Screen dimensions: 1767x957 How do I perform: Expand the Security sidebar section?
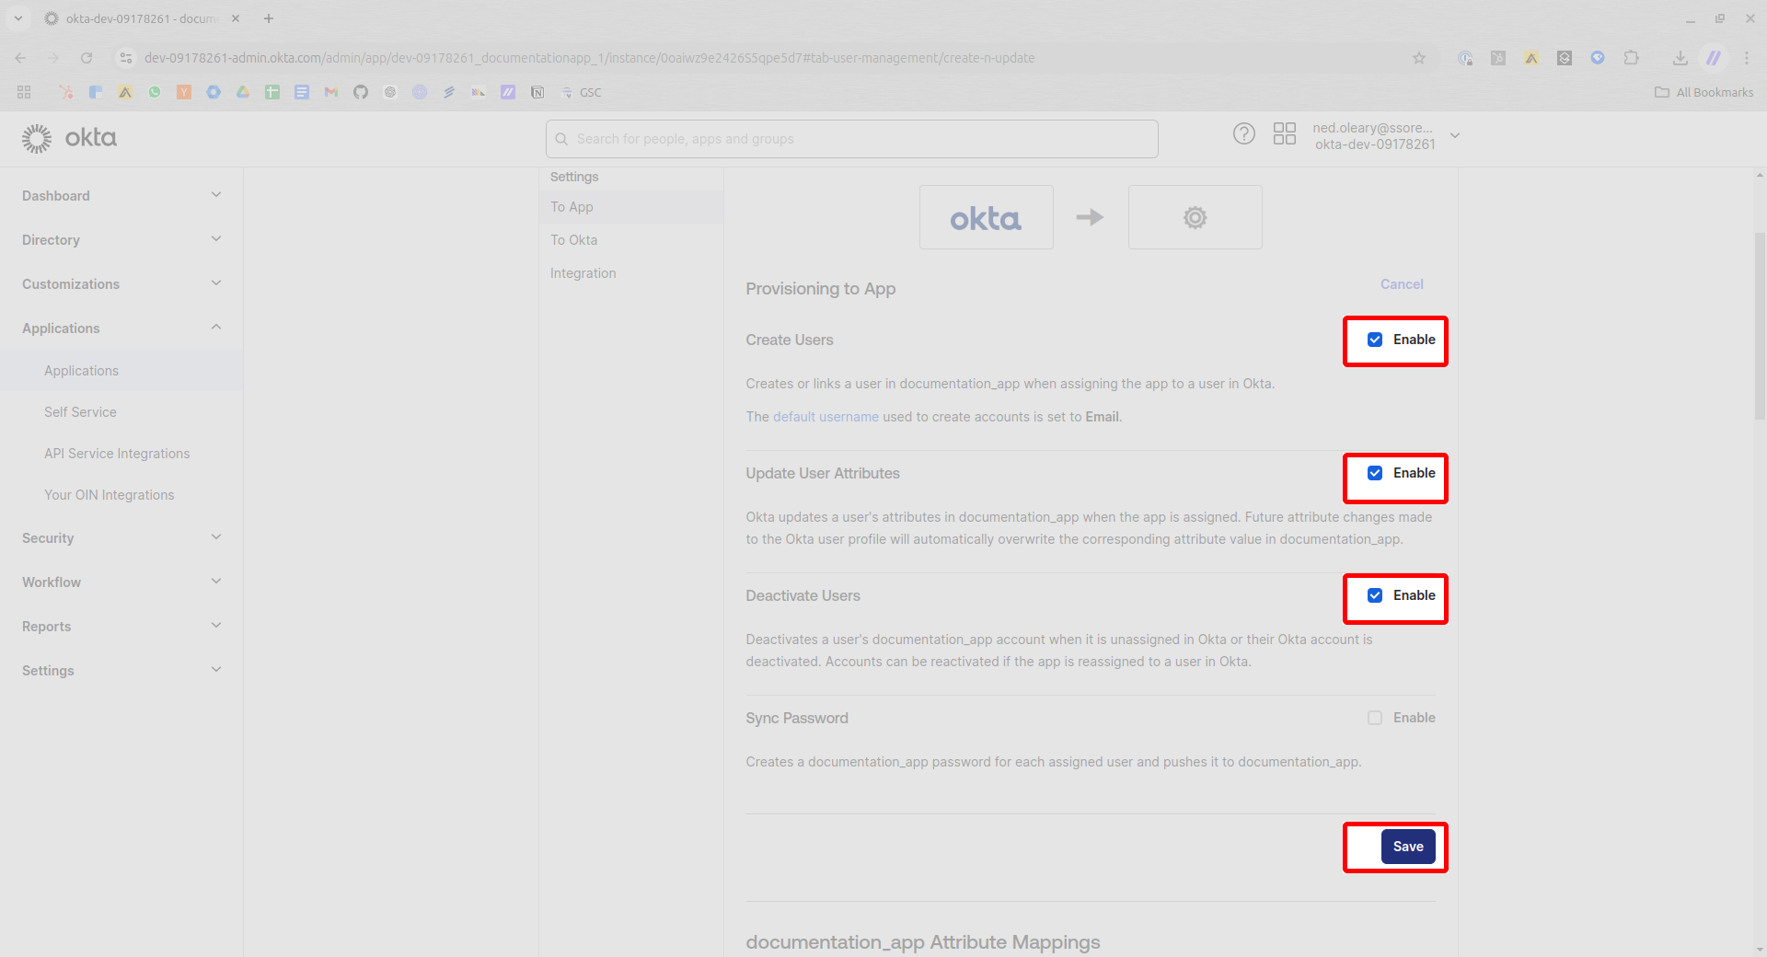click(121, 538)
